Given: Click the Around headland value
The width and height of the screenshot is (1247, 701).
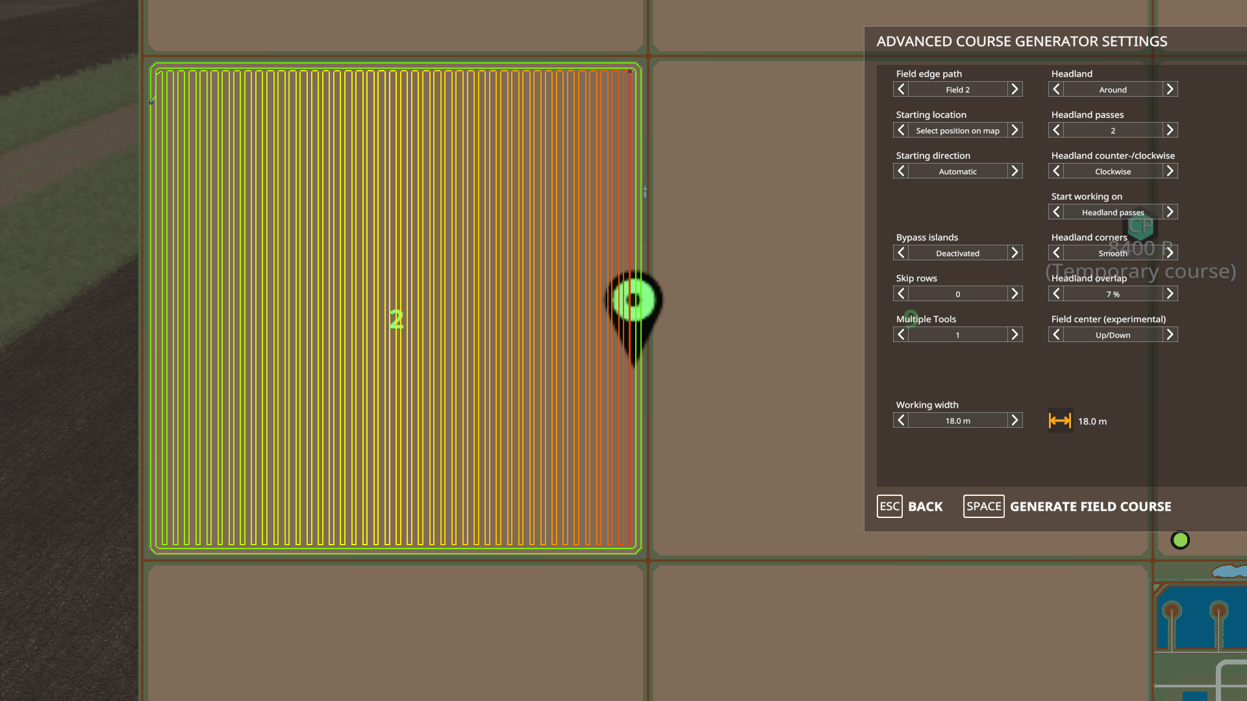Looking at the screenshot, I should point(1113,90).
